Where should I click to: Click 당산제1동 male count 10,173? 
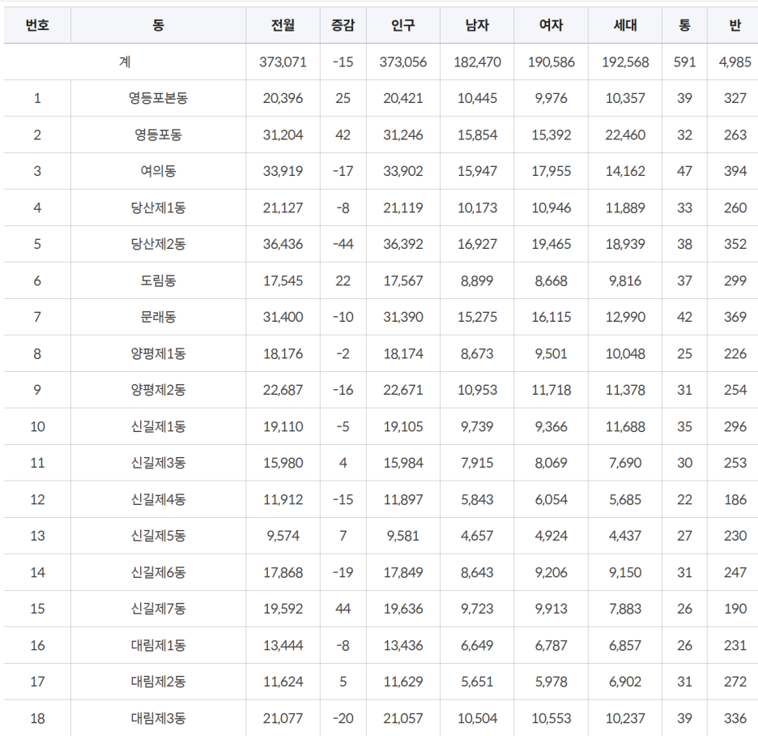477,208
